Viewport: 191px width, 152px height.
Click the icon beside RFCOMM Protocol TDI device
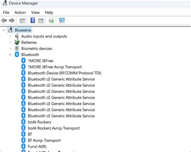click(23, 73)
